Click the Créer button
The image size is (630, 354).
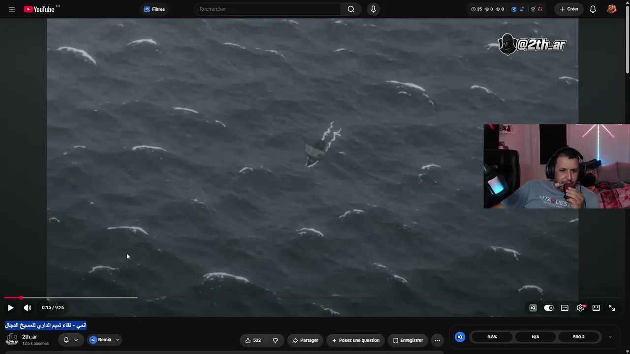tap(569, 9)
